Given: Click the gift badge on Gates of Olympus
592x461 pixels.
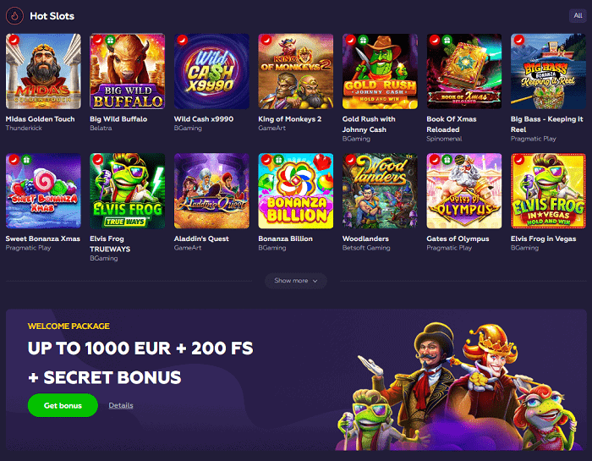Looking at the screenshot, I should coord(447,160).
